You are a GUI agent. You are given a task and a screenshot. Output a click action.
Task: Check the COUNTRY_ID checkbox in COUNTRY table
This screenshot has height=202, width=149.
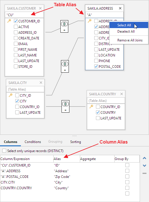98,107
